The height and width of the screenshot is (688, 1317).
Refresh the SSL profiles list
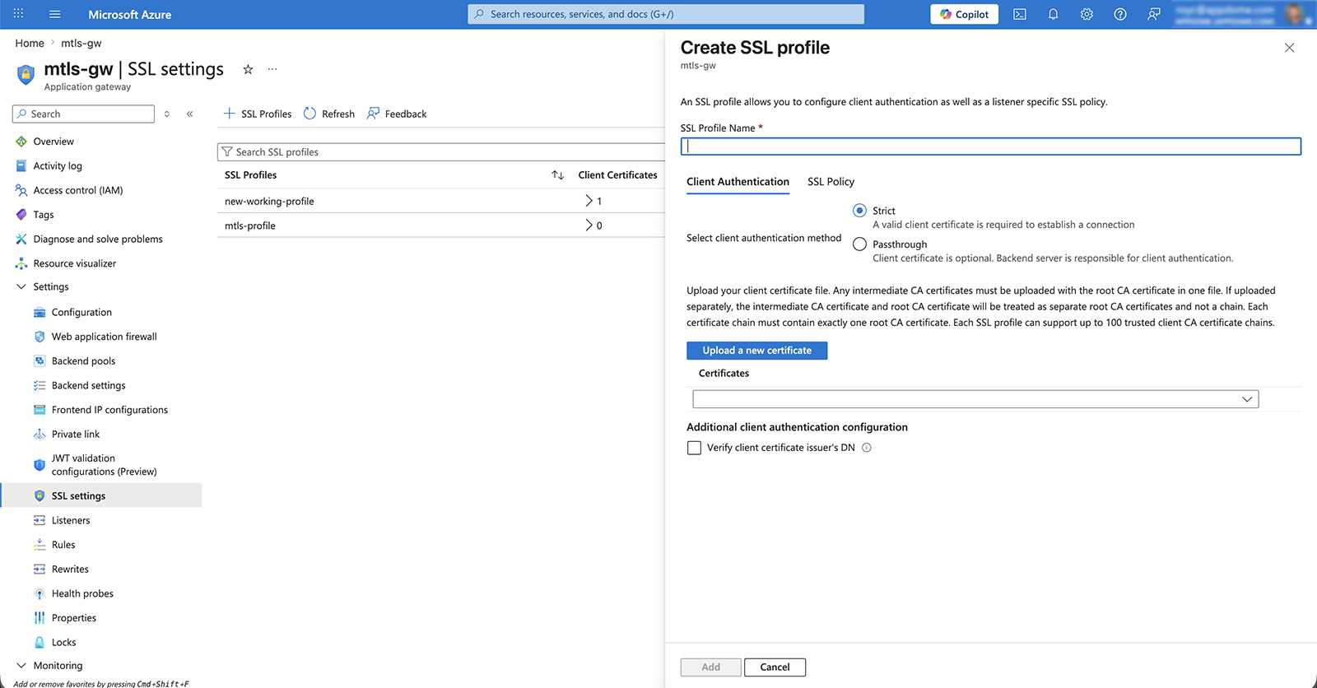tap(329, 114)
